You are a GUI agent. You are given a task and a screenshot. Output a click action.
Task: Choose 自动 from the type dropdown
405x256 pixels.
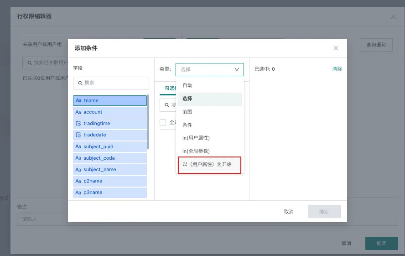pyautogui.click(x=187, y=85)
